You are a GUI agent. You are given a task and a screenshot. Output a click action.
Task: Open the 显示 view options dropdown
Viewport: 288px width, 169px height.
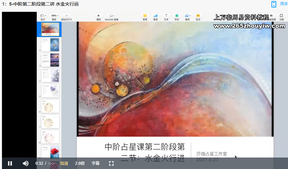click(43, 16)
